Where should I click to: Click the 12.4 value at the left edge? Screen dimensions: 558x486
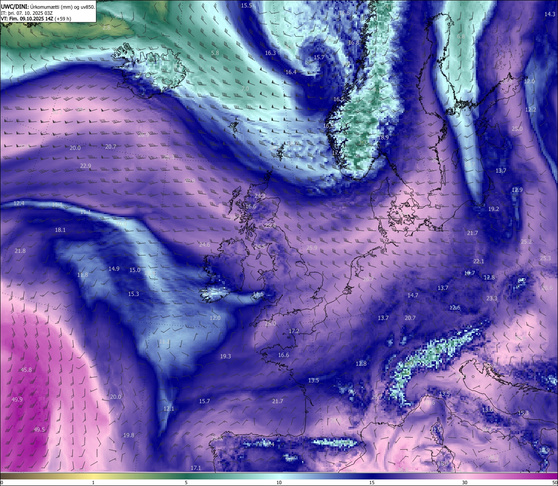point(19,203)
